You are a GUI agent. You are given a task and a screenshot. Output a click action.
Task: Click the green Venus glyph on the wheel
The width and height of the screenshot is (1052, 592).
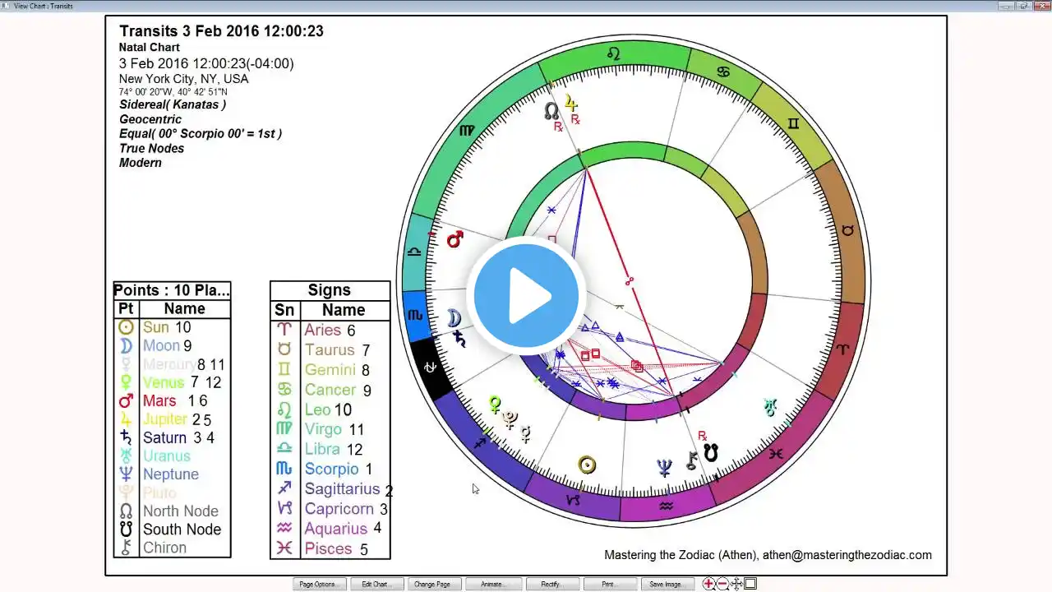495,405
